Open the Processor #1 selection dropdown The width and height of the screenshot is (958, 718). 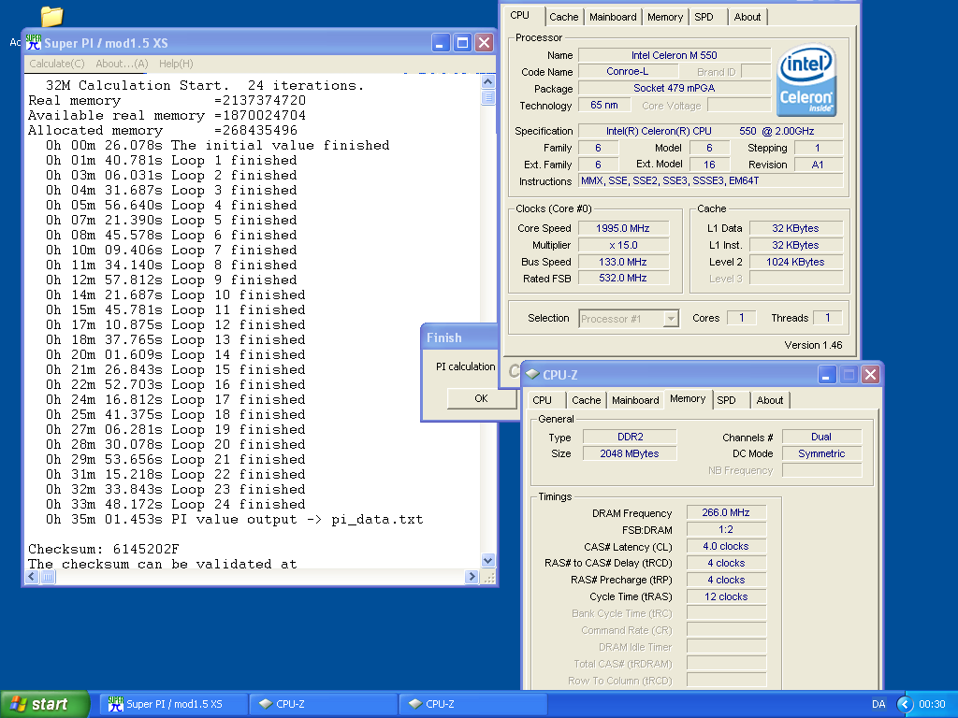[672, 319]
